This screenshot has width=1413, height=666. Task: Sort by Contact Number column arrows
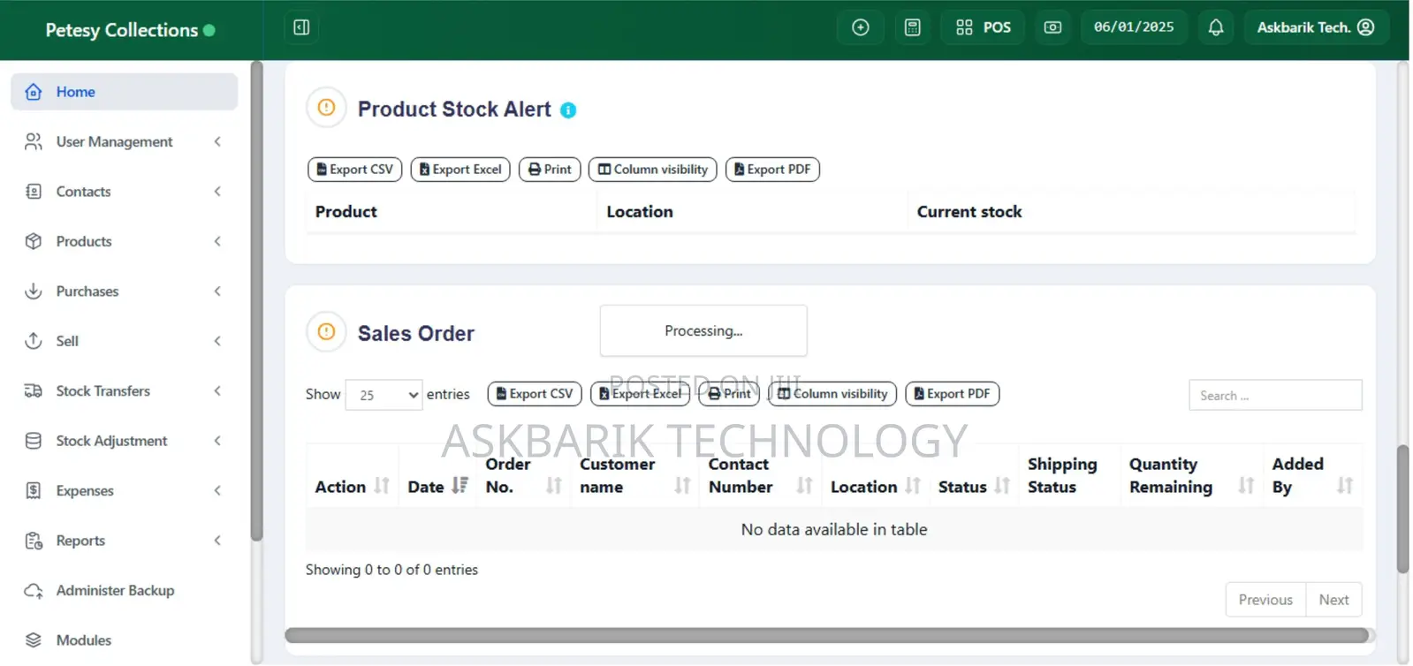pyautogui.click(x=805, y=486)
